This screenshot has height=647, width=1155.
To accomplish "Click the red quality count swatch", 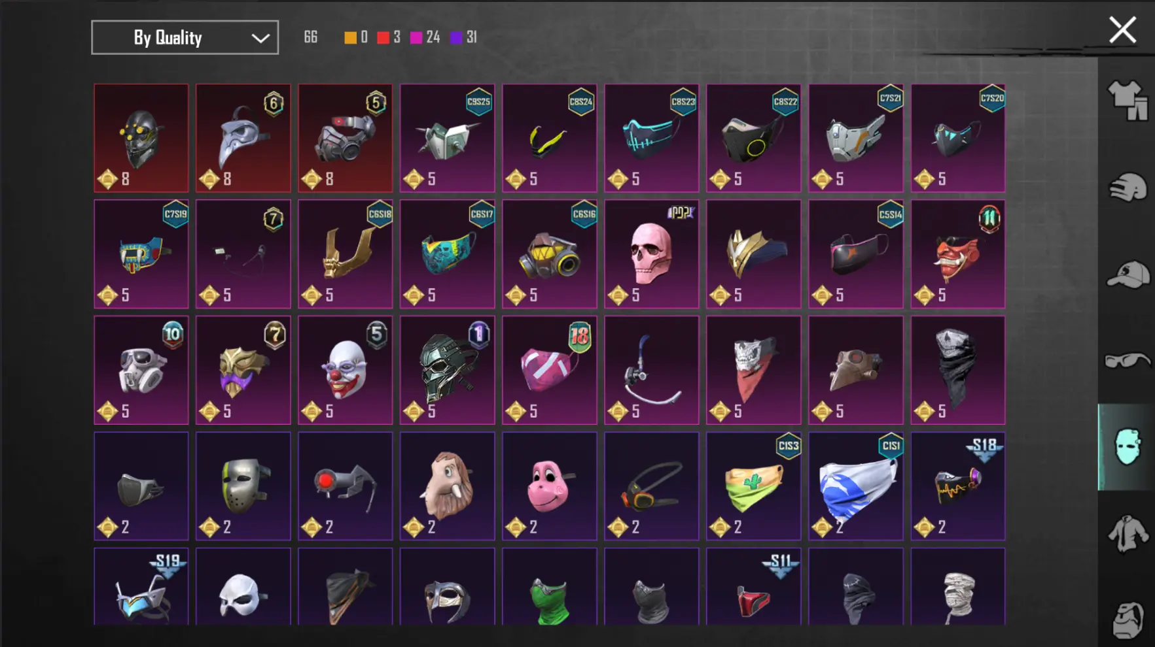I will (x=383, y=37).
